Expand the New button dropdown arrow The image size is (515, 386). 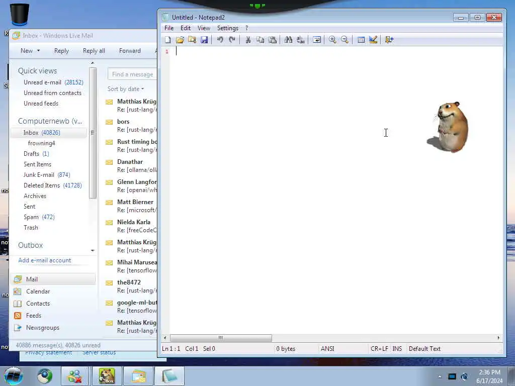pos(38,51)
